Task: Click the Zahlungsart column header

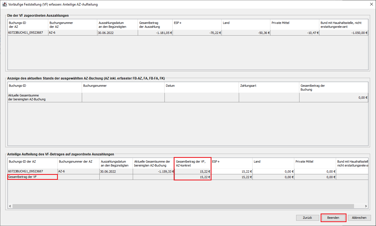Action: click(x=269, y=88)
